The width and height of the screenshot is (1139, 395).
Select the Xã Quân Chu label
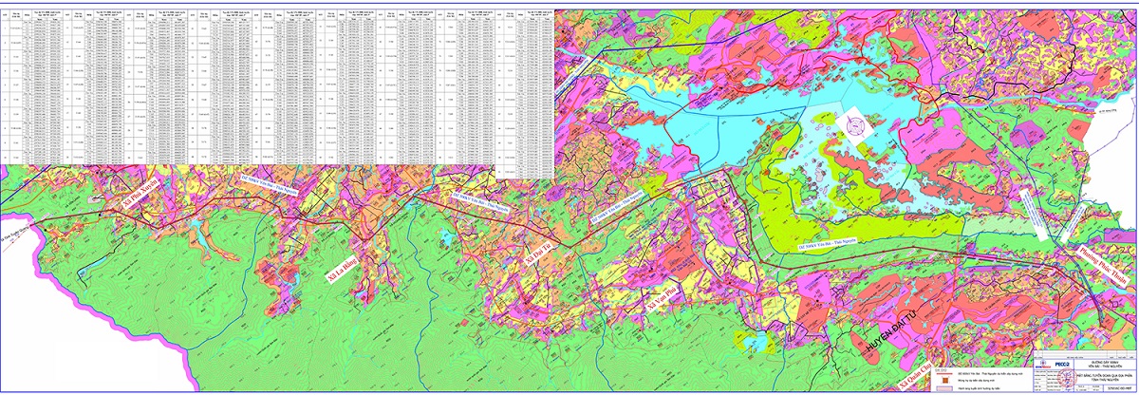[x=914, y=377]
